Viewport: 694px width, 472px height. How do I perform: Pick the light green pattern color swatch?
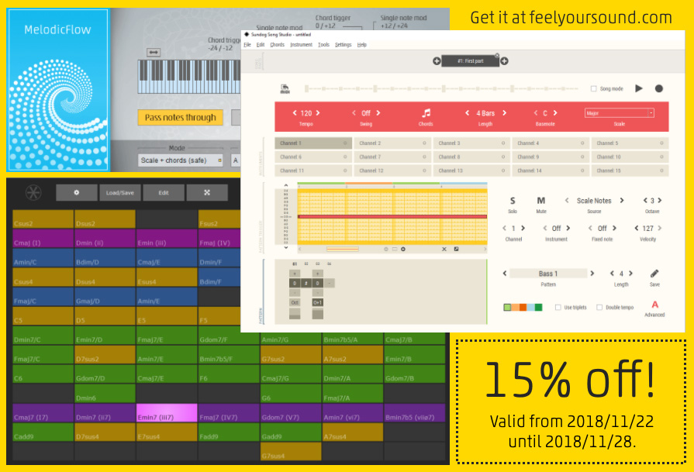coord(507,308)
